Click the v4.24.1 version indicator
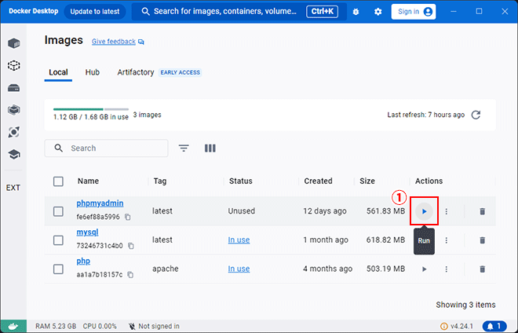 pyautogui.click(x=458, y=327)
